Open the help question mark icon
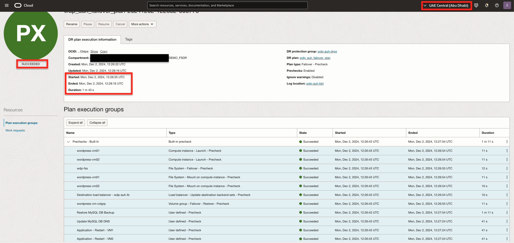 497,5
